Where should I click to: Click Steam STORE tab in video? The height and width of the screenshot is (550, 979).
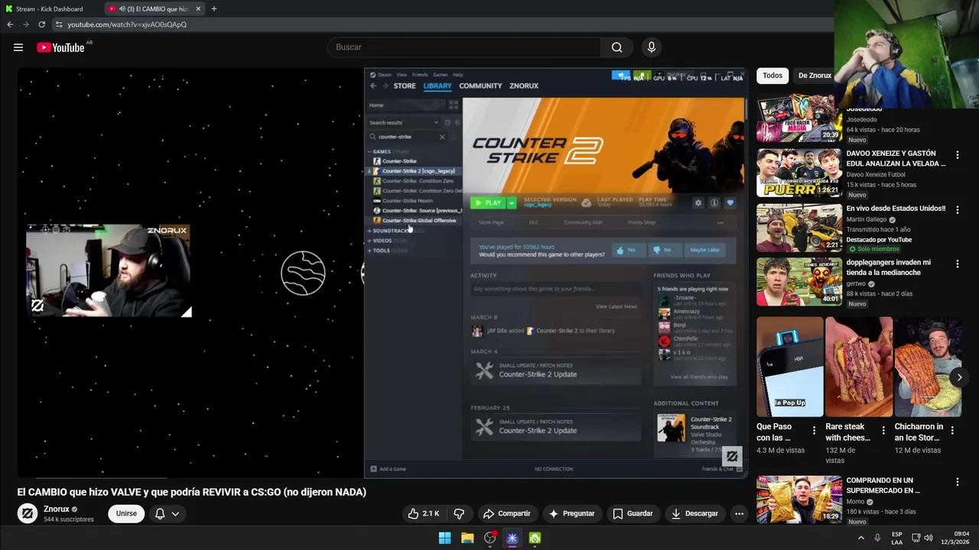tap(405, 86)
